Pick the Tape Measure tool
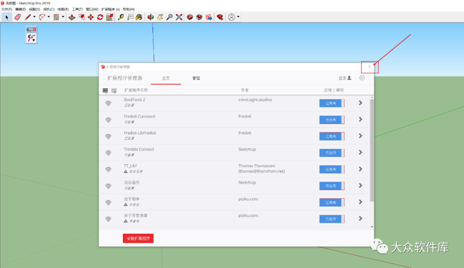This screenshot has height=268, width=464. point(121,17)
